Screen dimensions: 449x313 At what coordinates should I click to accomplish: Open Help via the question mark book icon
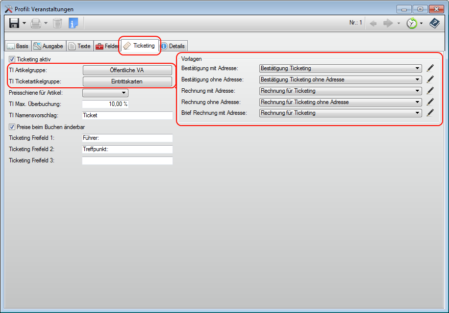click(434, 23)
